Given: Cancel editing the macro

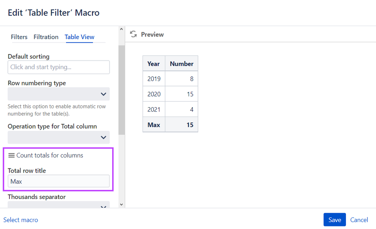Looking at the screenshot, I should 359,220.
